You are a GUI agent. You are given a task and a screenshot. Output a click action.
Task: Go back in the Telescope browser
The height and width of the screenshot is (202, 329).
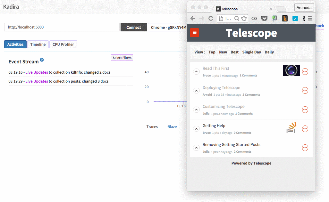(193, 19)
